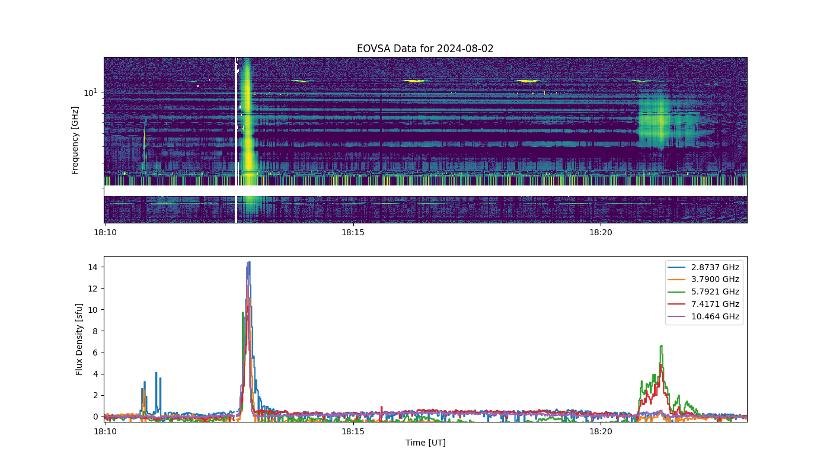Image resolution: width=830 pixels, height=474 pixels.
Task: Click the EOVSA Data for 2024-08-02 title
Action: (x=425, y=49)
